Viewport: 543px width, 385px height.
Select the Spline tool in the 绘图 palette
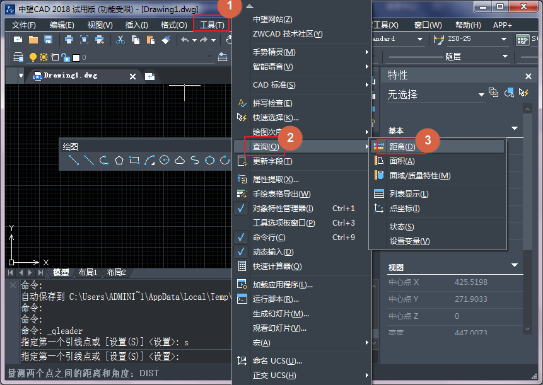[x=194, y=161]
